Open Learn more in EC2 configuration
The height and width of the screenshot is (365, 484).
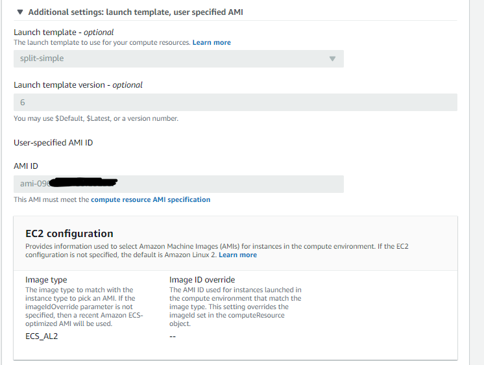pyautogui.click(x=237, y=255)
